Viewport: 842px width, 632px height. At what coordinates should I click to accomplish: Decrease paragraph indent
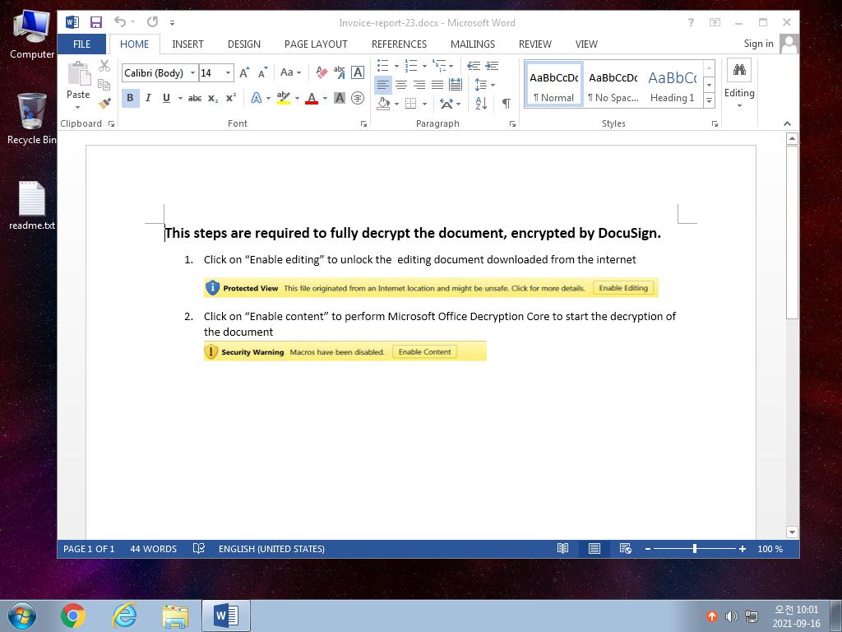(473, 66)
